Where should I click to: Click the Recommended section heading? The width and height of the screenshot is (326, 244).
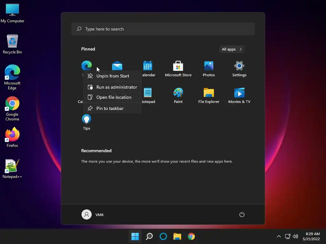point(96,151)
